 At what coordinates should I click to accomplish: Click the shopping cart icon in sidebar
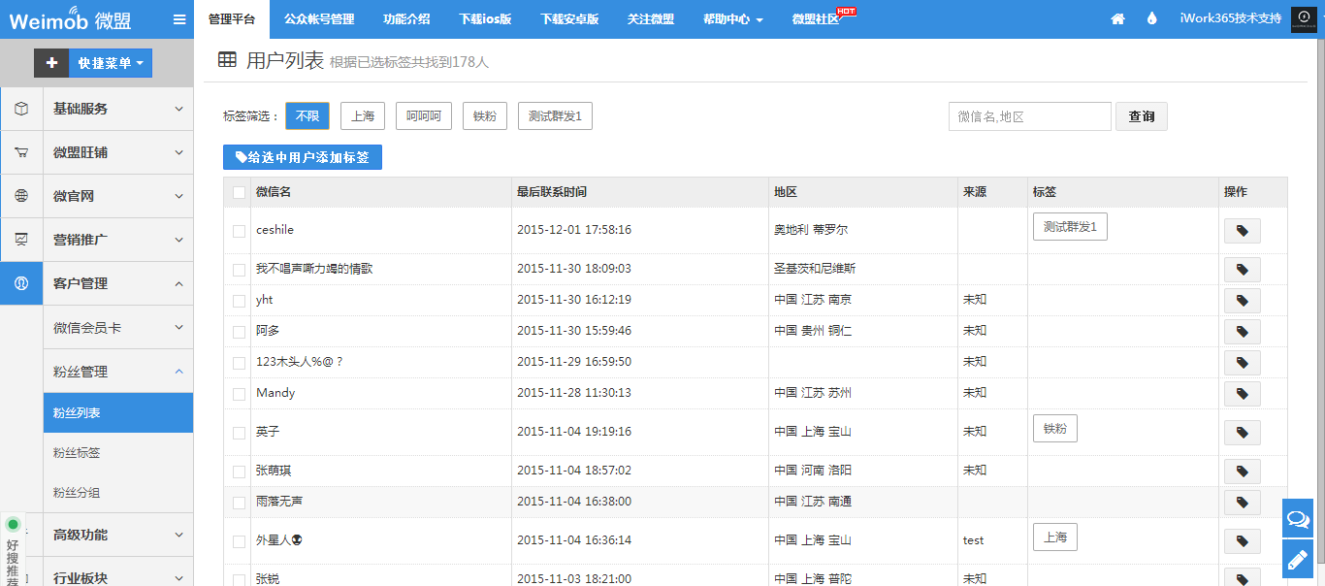click(x=21, y=152)
